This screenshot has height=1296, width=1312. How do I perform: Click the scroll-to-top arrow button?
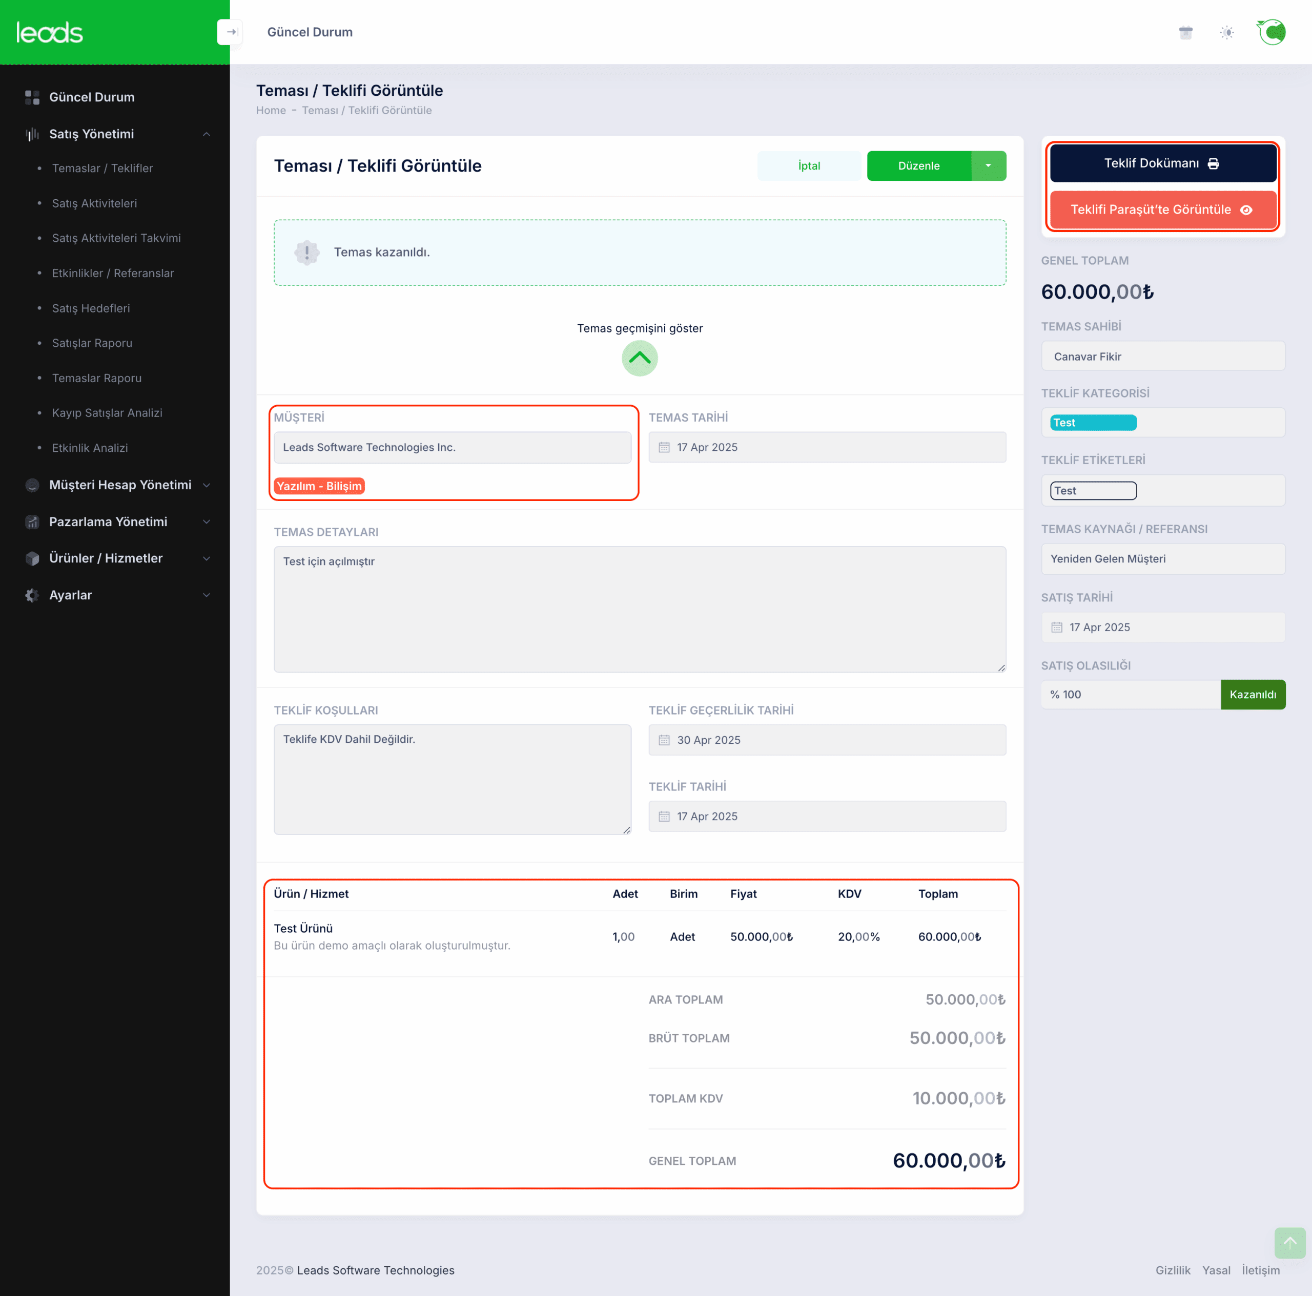click(x=1289, y=1242)
